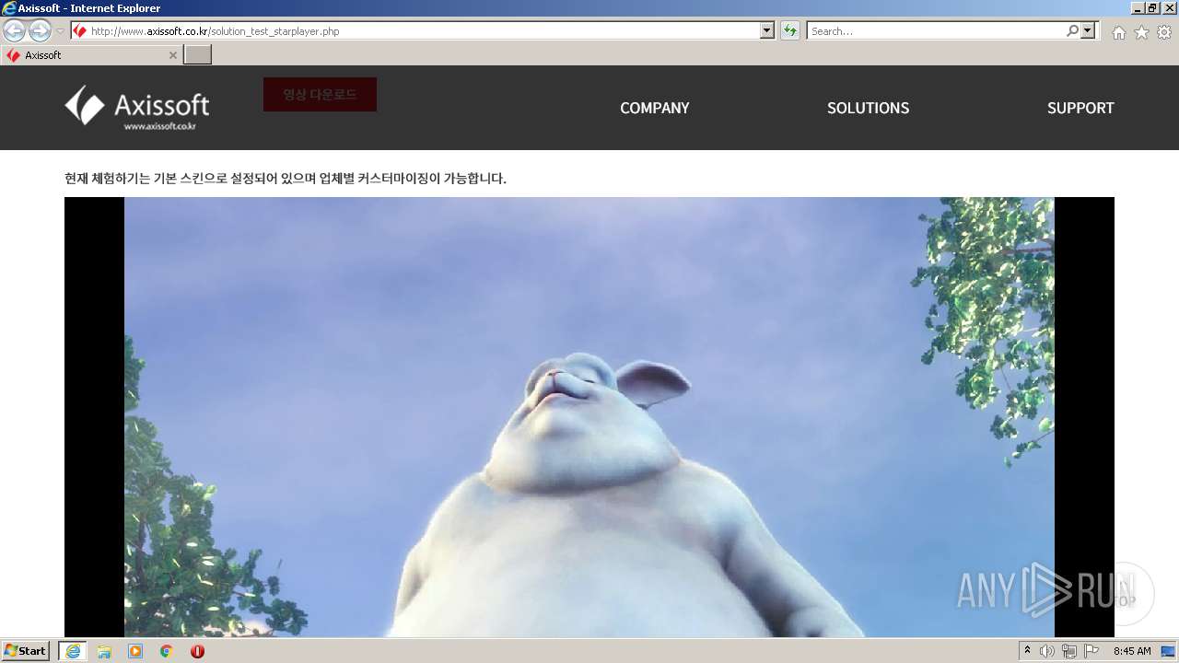1179x663 pixels.
Task: Open the Favorites star icon
Action: 1141,32
